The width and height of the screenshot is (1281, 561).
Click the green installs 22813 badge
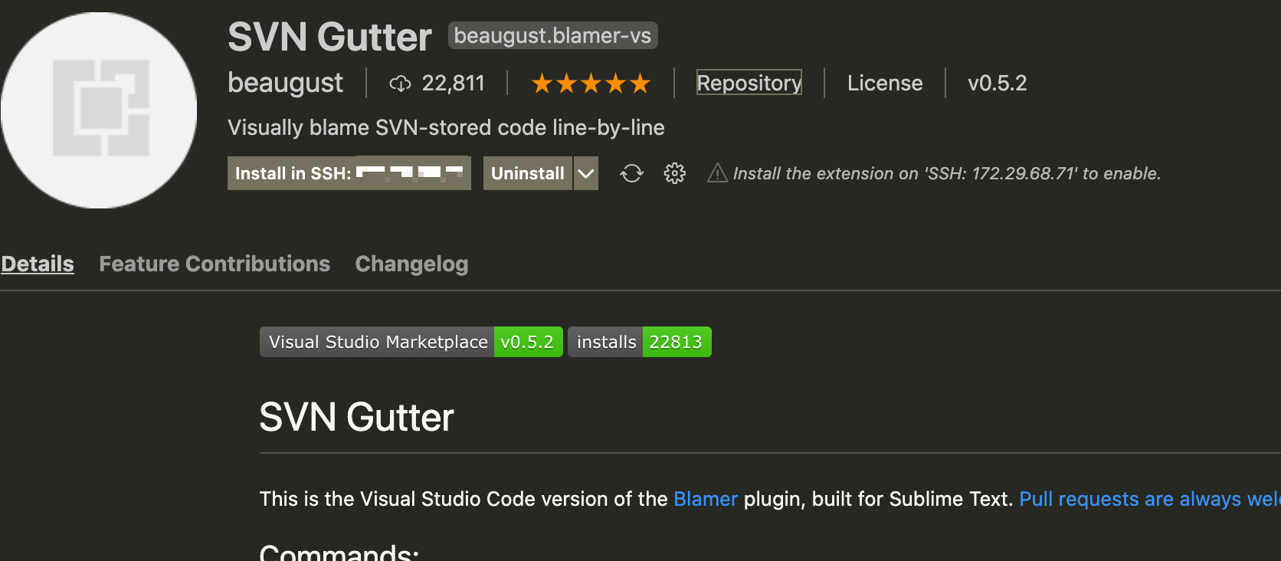(677, 342)
